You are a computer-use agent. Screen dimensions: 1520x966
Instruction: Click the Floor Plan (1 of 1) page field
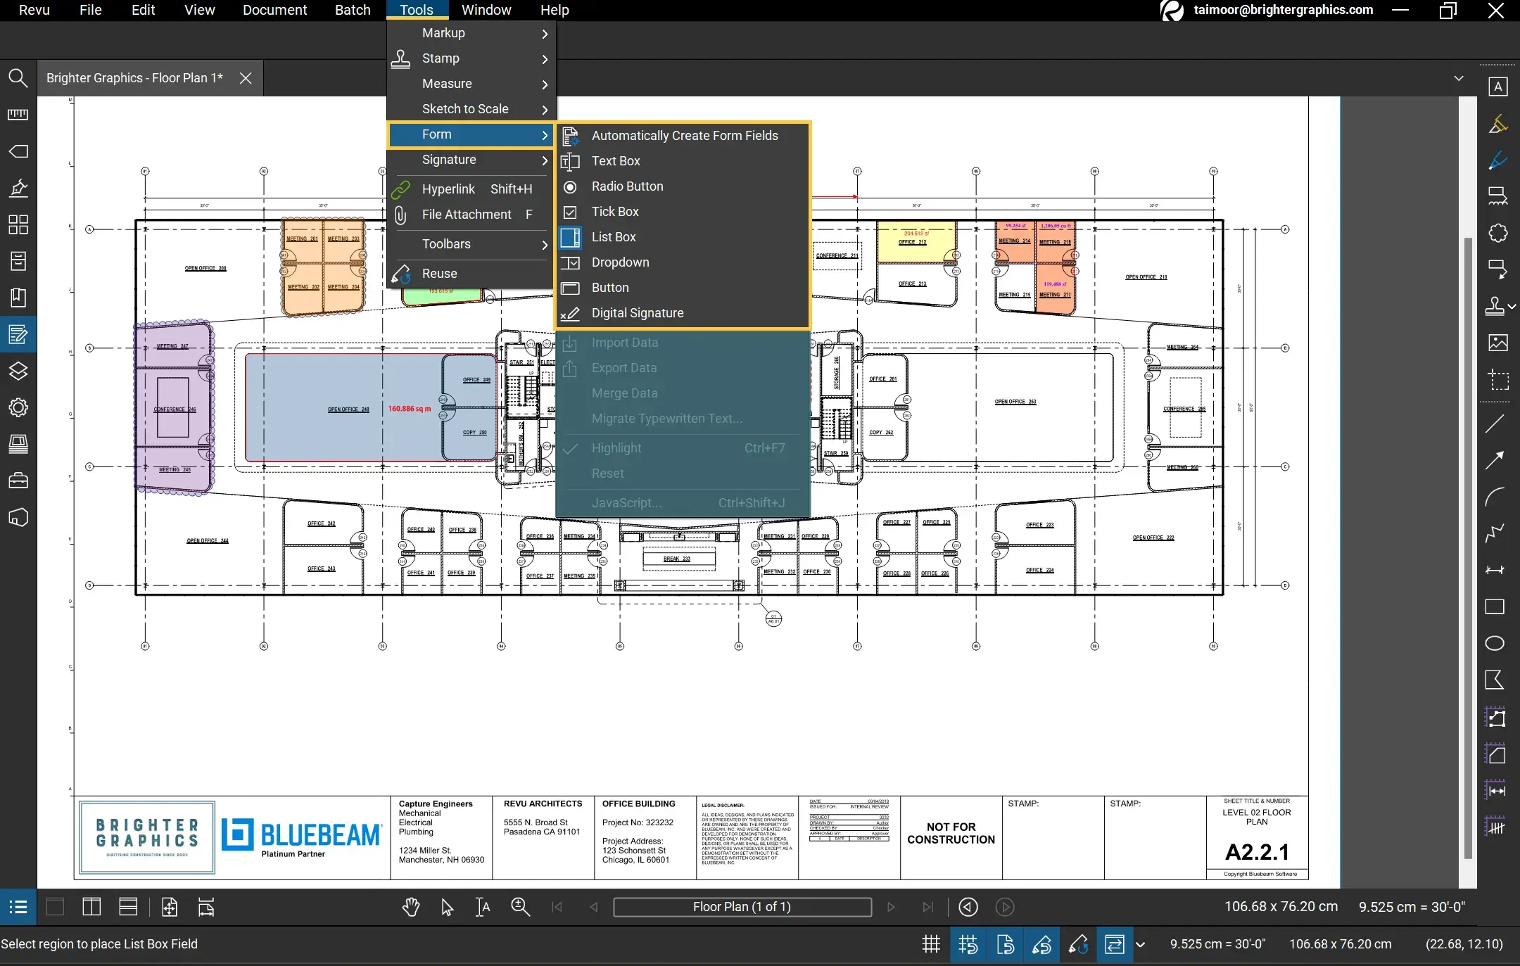point(742,907)
